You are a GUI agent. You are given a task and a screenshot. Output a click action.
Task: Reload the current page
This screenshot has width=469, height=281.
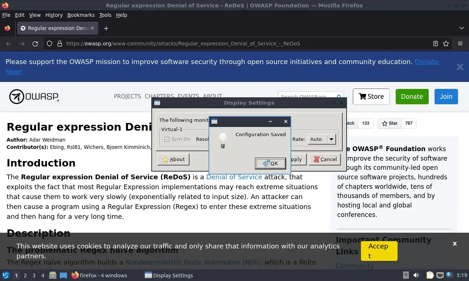(x=35, y=44)
